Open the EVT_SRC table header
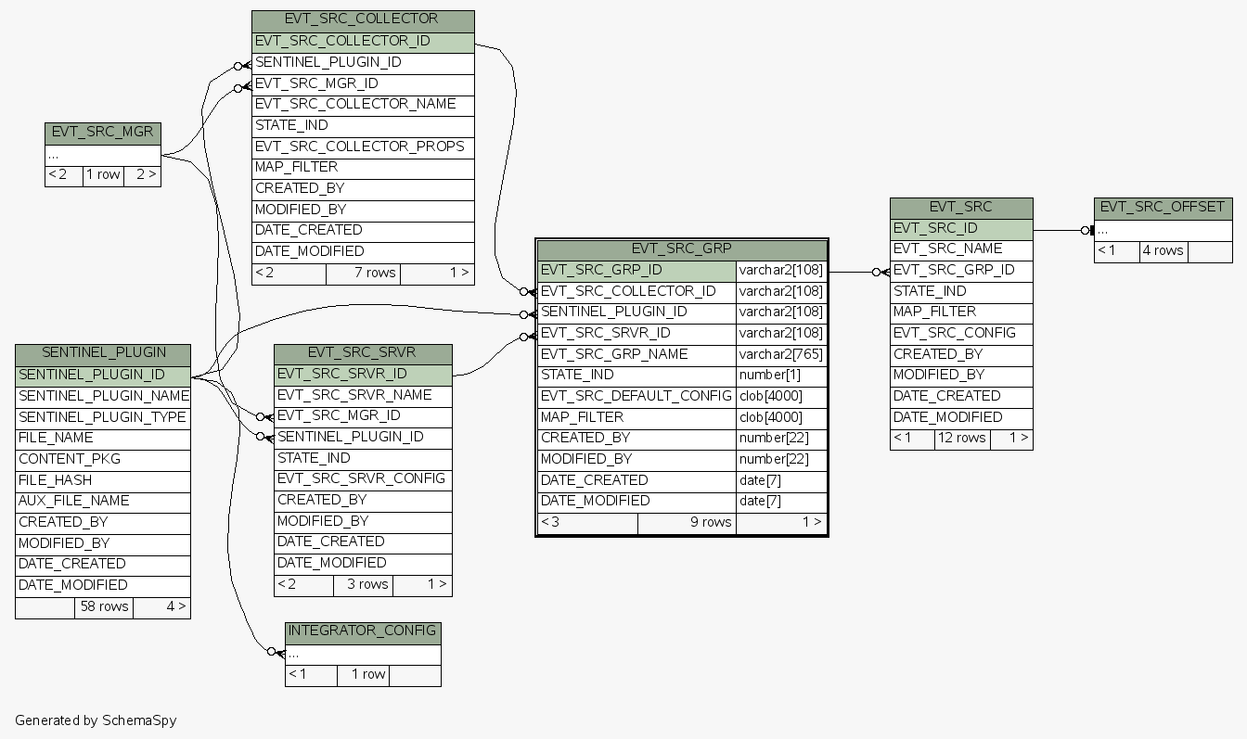 pyautogui.click(x=961, y=209)
